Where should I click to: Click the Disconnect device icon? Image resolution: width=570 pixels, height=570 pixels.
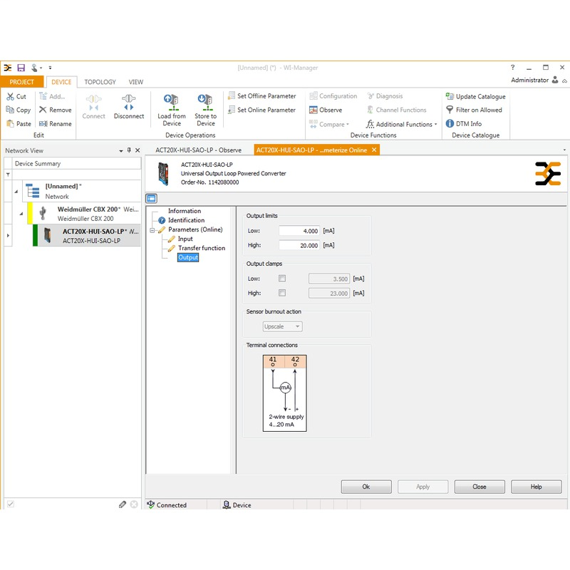tap(129, 102)
